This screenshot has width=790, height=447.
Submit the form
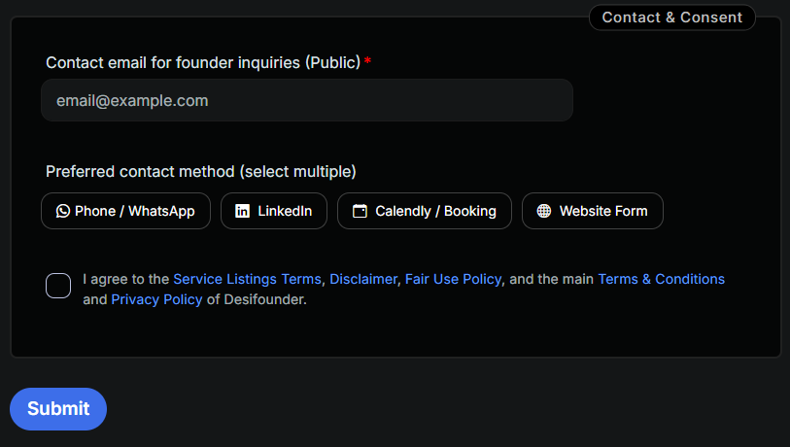(58, 409)
